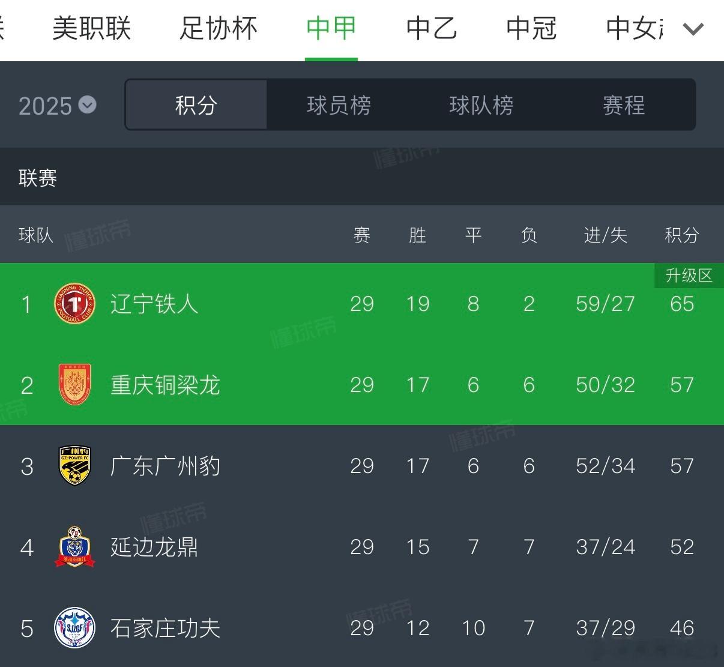The width and height of the screenshot is (724, 667).
Task: Tap the Yanbian Longding team logo
Action: 74,547
